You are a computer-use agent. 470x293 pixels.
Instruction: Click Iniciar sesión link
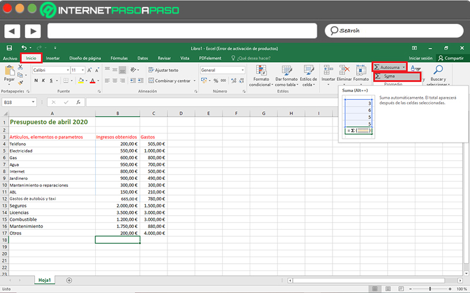click(421, 58)
